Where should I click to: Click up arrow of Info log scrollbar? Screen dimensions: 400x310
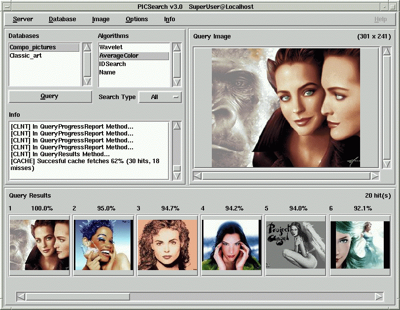click(x=176, y=126)
